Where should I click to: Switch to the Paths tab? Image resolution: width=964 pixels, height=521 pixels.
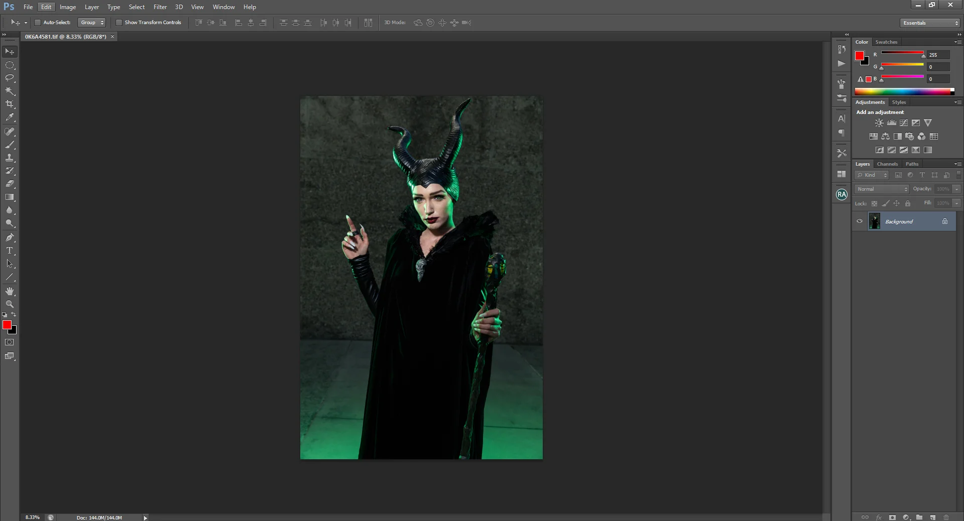[x=912, y=164]
